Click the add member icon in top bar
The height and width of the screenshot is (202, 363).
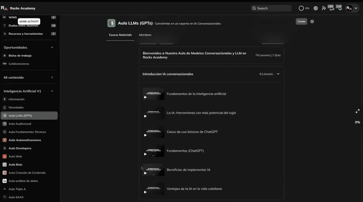pos(323,8)
